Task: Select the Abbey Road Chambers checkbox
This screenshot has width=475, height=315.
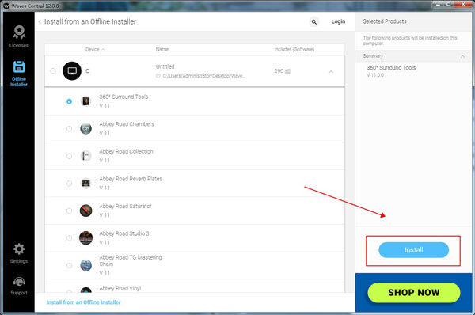Action: click(70, 128)
